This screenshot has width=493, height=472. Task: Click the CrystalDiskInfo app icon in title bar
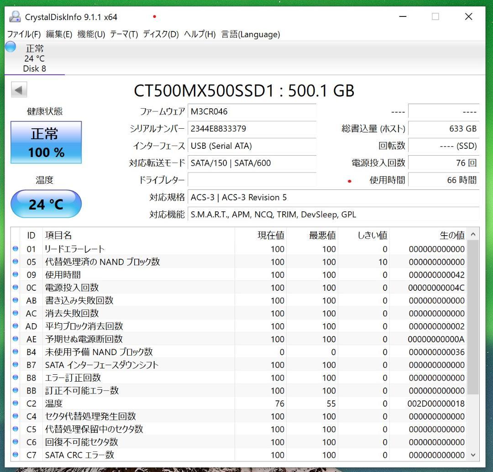(15, 17)
